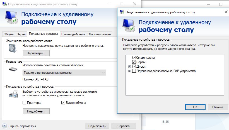Uncheck Смарт-карты in the device list
229x130 pixels.
[x=134, y=58]
